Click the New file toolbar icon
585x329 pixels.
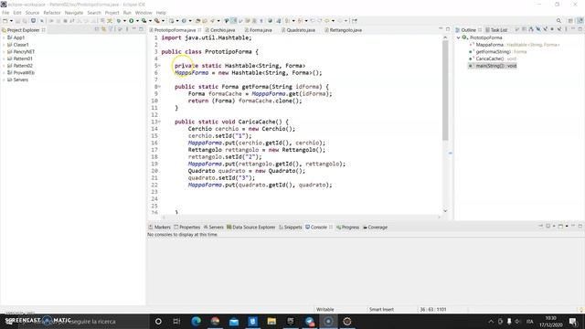pyautogui.click(x=5, y=21)
